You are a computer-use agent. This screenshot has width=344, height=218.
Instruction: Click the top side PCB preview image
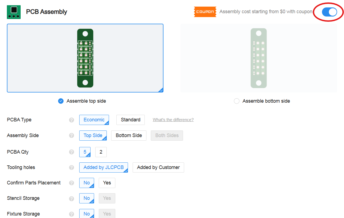pyautogui.click(x=85, y=58)
